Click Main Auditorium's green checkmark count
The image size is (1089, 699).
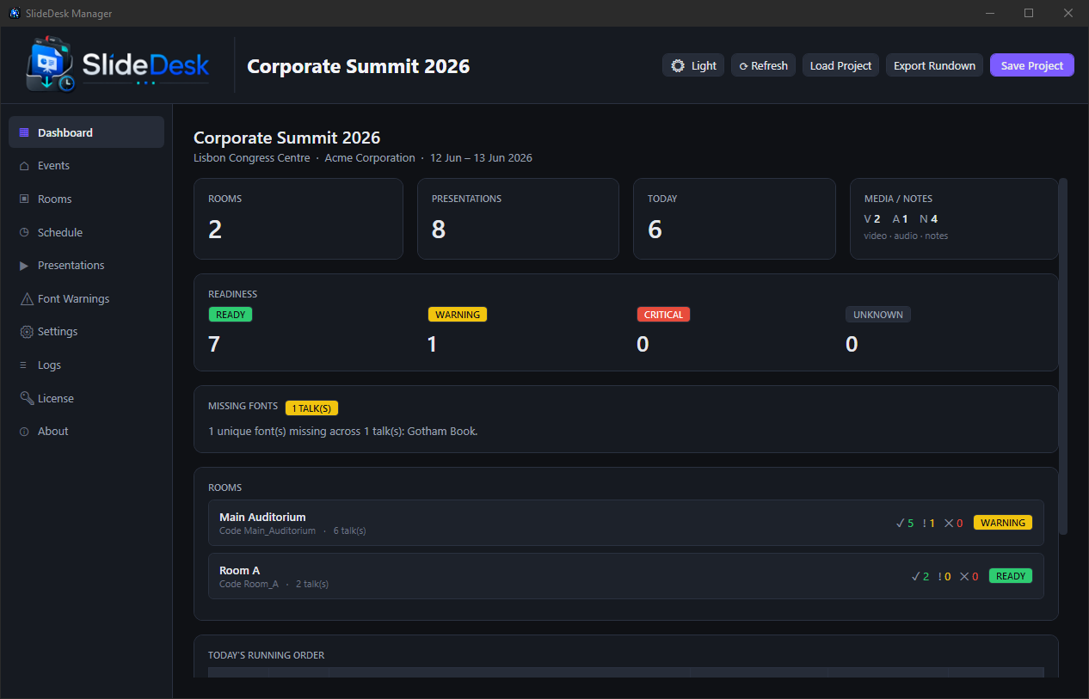click(x=904, y=523)
